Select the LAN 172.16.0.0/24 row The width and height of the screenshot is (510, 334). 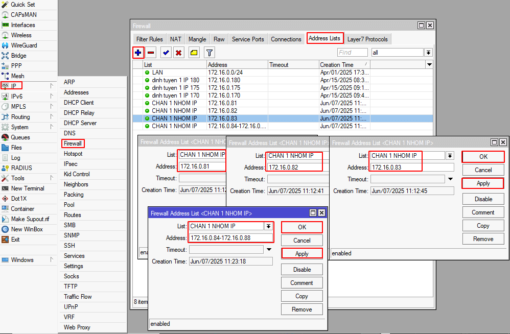point(283,73)
